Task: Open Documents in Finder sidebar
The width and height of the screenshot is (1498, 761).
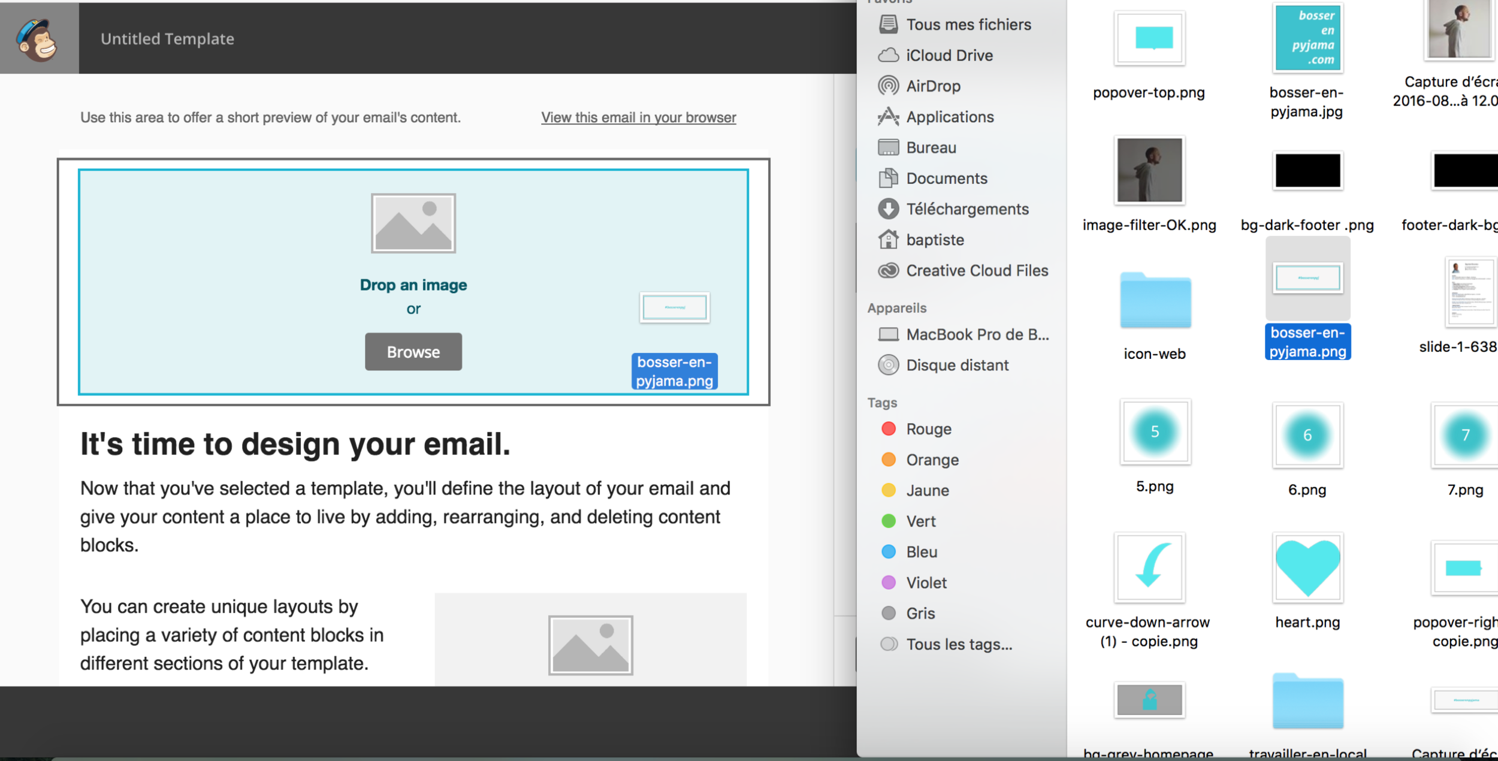Action: 946,179
